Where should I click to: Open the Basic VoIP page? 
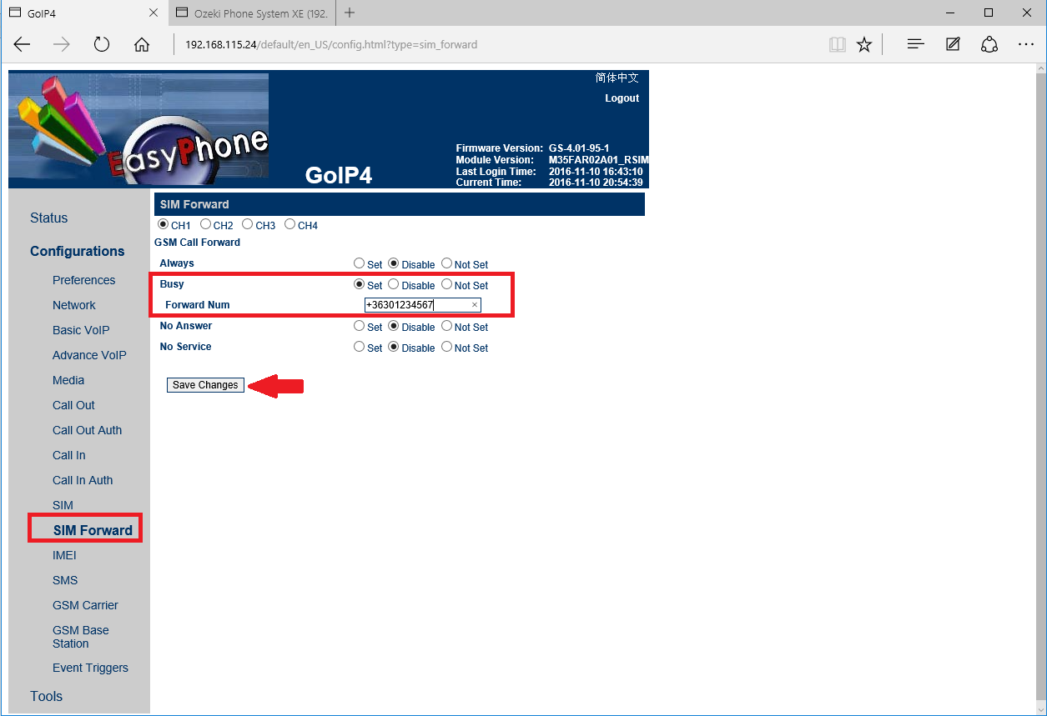(x=81, y=330)
